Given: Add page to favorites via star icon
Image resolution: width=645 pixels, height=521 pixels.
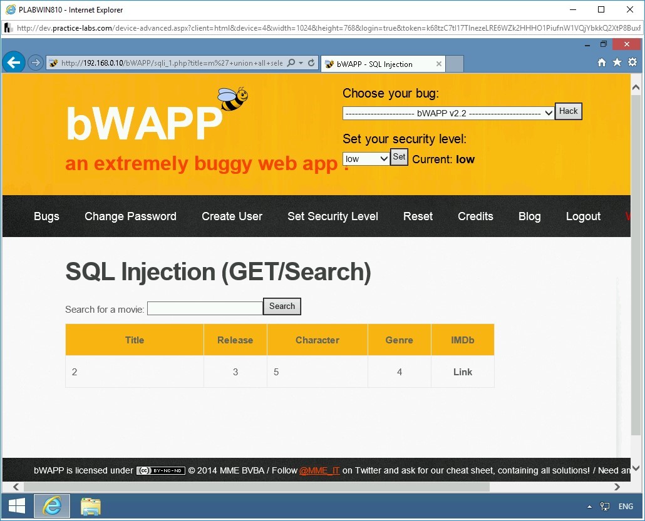Looking at the screenshot, I should click(616, 63).
